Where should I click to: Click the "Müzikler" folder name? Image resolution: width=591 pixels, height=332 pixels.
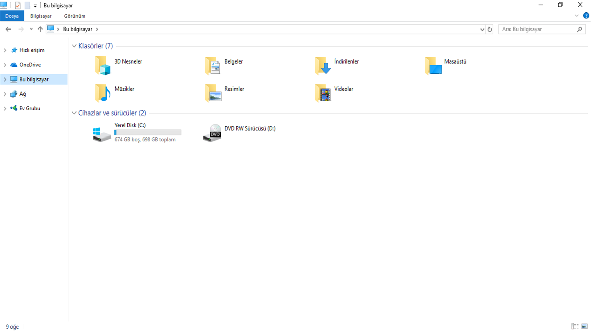pos(124,89)
